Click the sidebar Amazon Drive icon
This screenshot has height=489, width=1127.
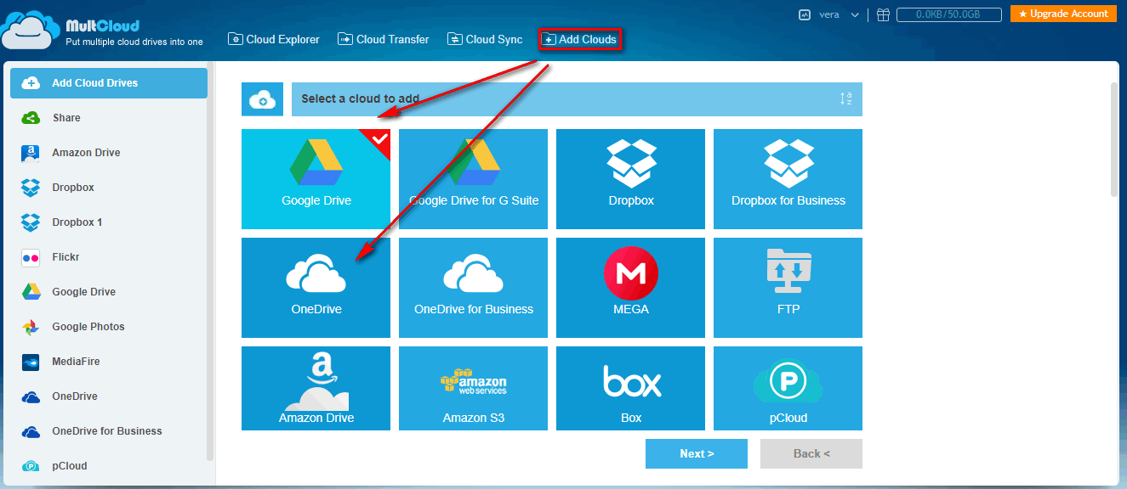pos(31,153)
